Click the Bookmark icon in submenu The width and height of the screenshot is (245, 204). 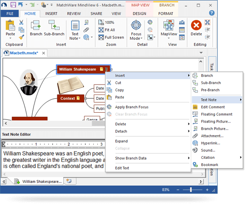pos(195,165)
